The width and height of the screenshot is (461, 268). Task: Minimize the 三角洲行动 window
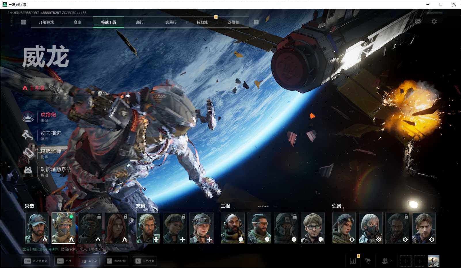pos(428,4)
